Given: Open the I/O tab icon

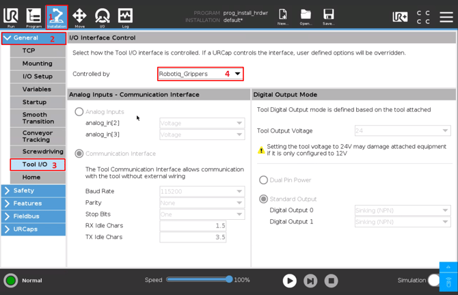Looking at the screenshot, I should pos(103,16).
